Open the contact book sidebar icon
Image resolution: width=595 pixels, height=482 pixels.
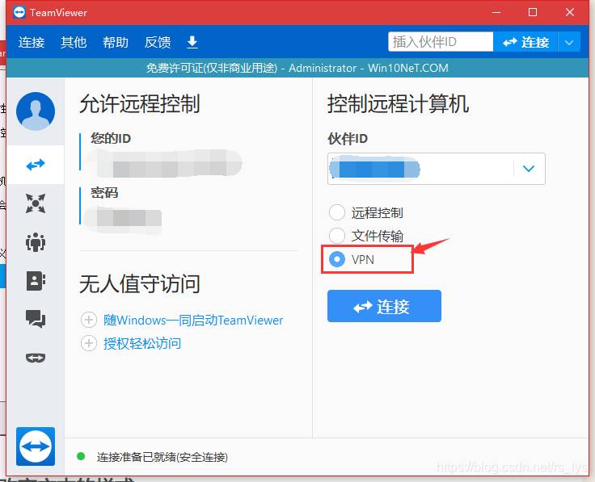[36, 281]
